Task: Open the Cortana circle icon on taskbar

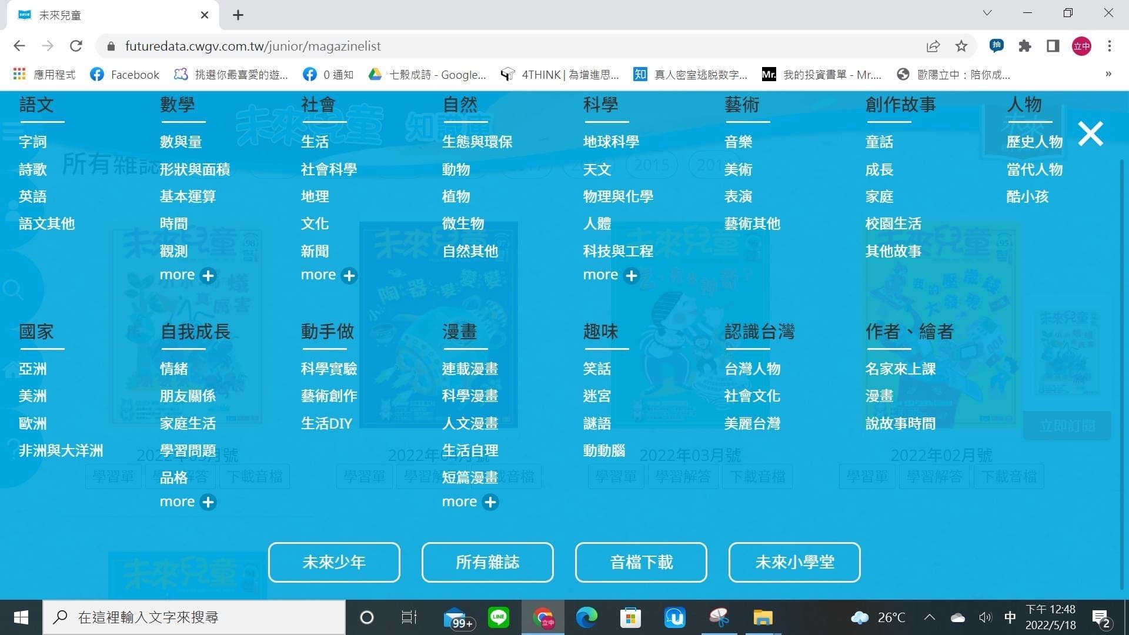Action: click(367, 617)
